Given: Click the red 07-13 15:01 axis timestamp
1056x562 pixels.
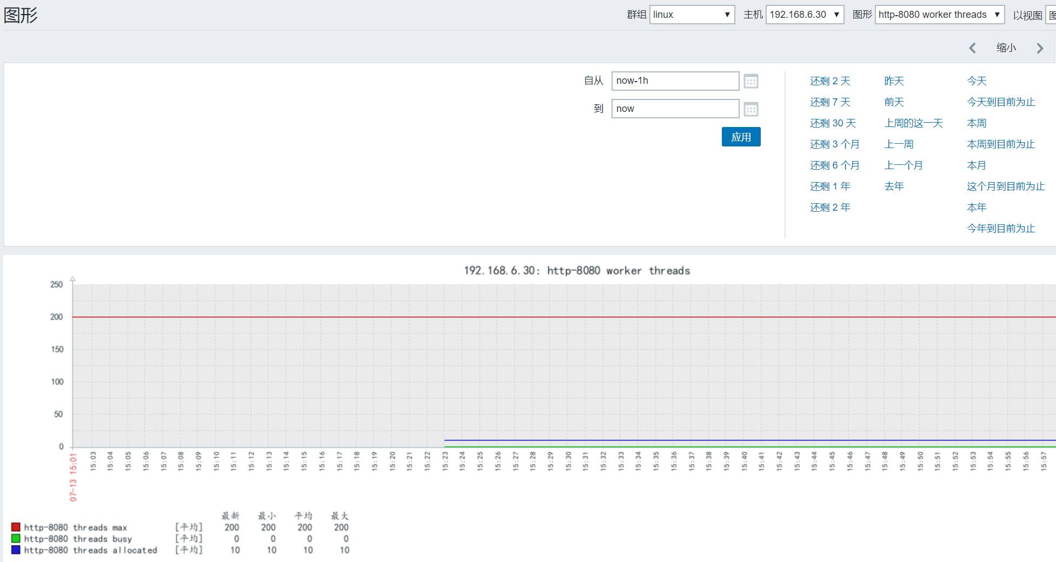Looking at the screenshot, I should 73,478.
